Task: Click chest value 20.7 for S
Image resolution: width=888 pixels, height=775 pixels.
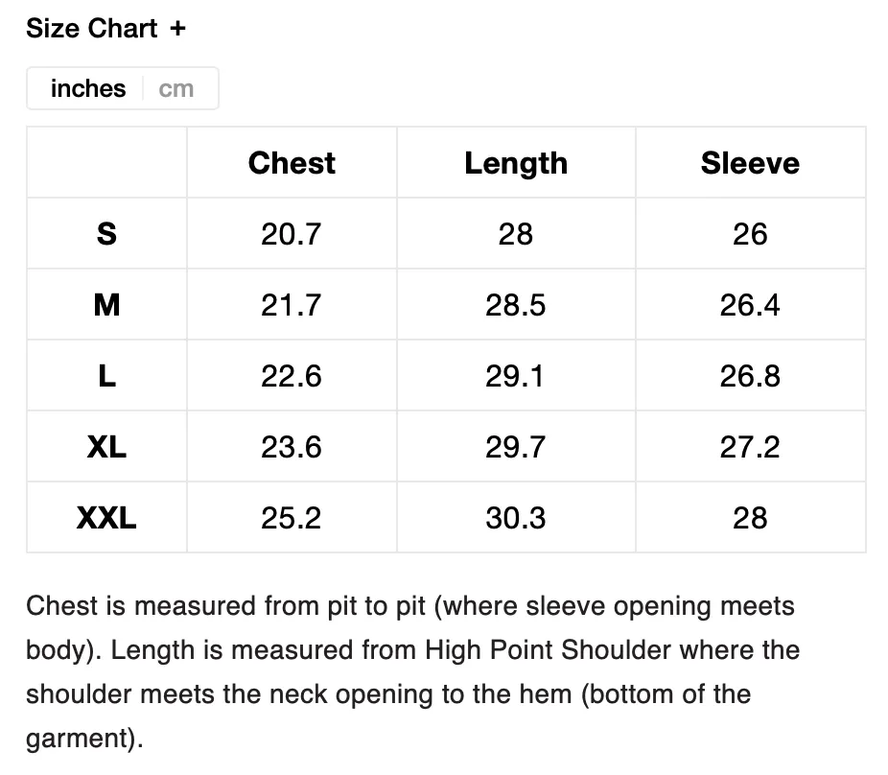Action: (x=292, y=234)
